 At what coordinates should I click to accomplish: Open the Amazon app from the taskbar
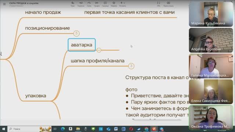click(x=70, y=129)
